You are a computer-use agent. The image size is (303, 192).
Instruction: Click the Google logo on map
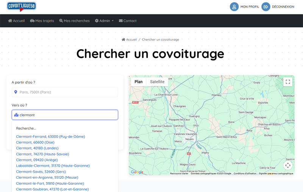pyautogui.click(x=137, y=172)
